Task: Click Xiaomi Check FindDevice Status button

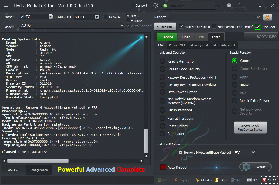Action: click(250, 128)
